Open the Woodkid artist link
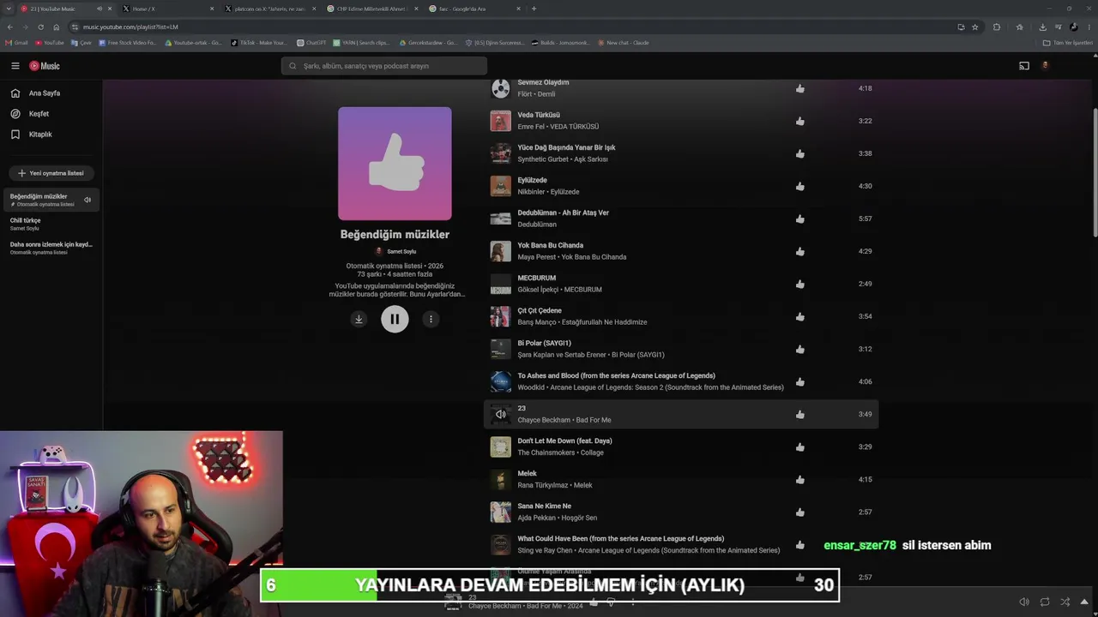 [x=530, y=387]
